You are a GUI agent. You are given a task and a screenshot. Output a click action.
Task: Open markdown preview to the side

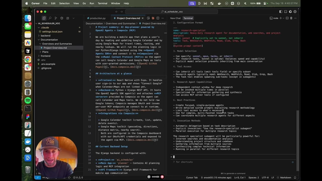coord(148,18)
